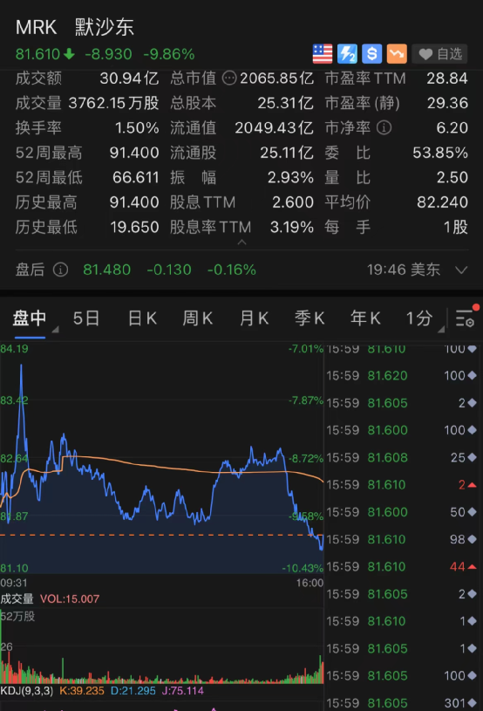Tap the 平均价 82.240 value

coord(442,202)
